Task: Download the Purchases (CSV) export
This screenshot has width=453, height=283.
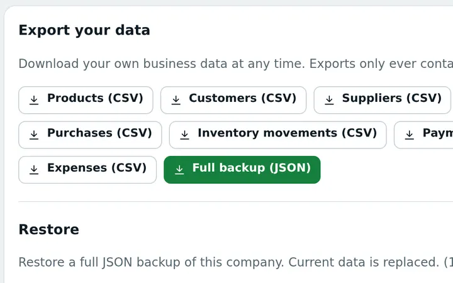Action: (x=90, y=135)
